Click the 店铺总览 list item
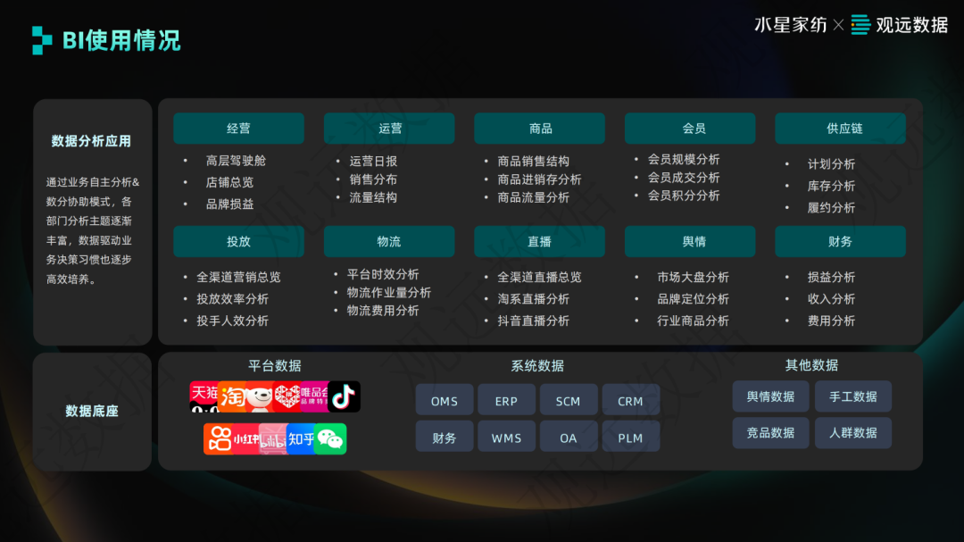The width and height of the screenshot is (964, 542). tap(229, 182)
